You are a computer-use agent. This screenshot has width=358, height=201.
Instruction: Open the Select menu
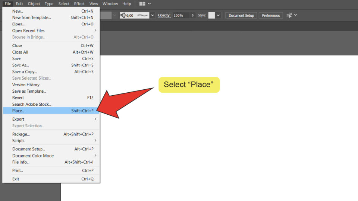pyautogui.click(x=64, y=4)
